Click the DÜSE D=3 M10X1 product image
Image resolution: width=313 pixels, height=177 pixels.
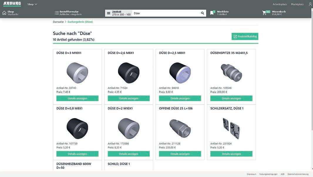[x=77, y=73]
